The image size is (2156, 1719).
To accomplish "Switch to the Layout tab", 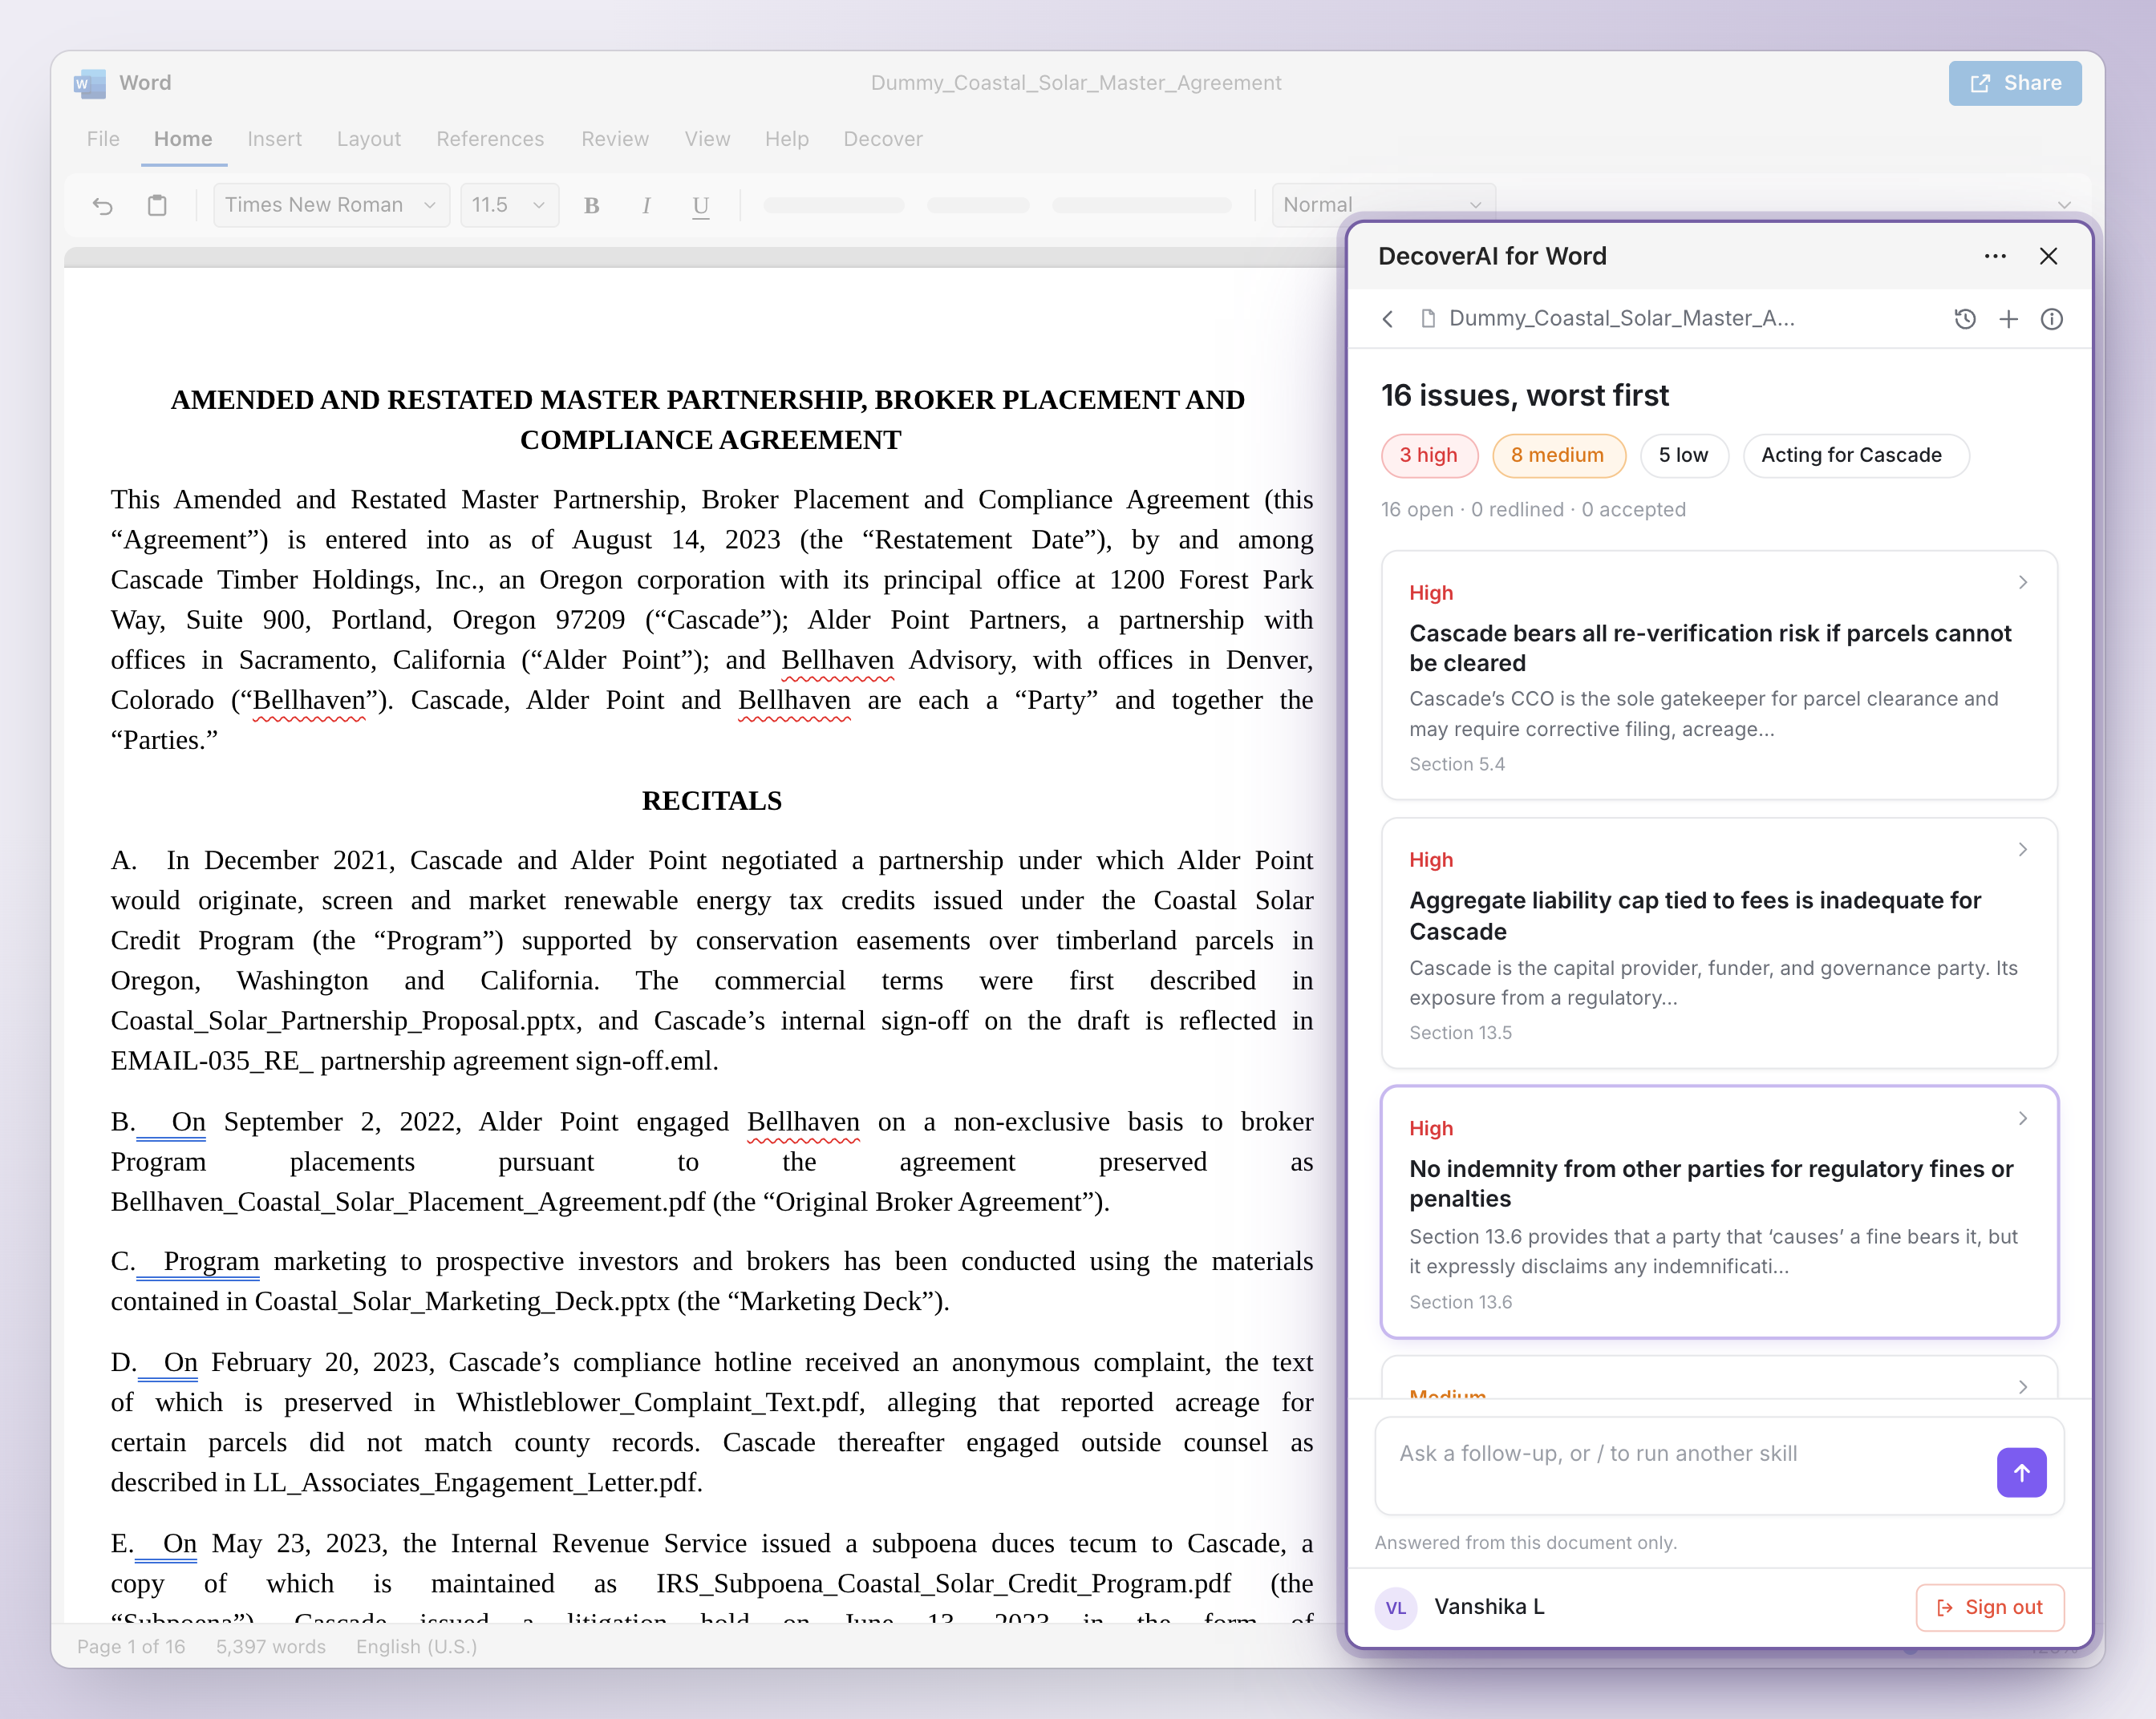I will 369,139.
